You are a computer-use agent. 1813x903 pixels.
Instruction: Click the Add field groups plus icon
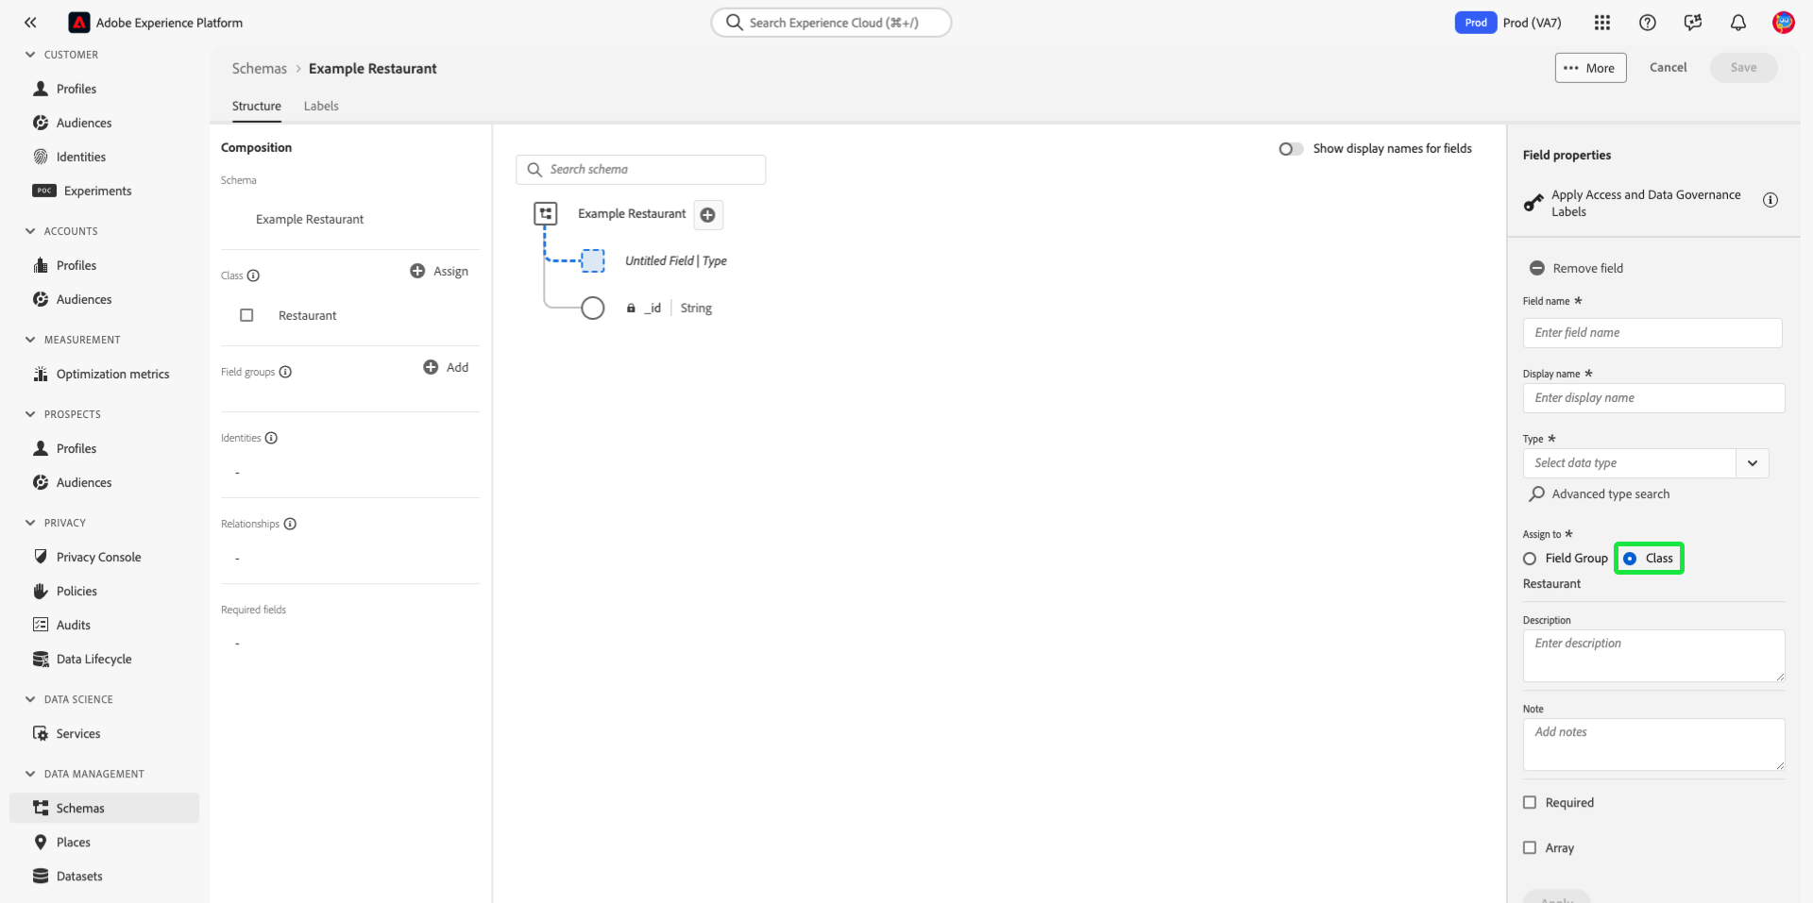(431, 367)
